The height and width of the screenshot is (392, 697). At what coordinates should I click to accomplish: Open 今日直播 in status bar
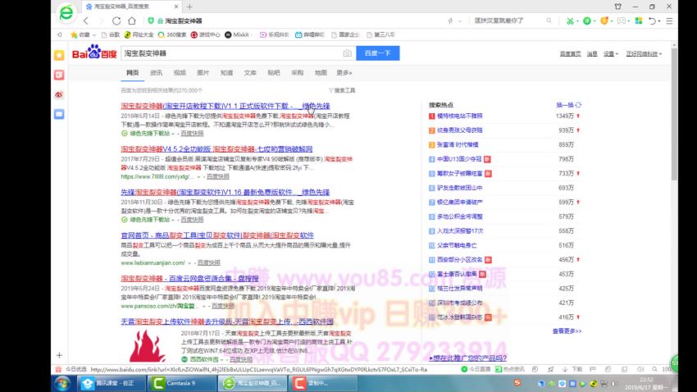click(476, 369)
